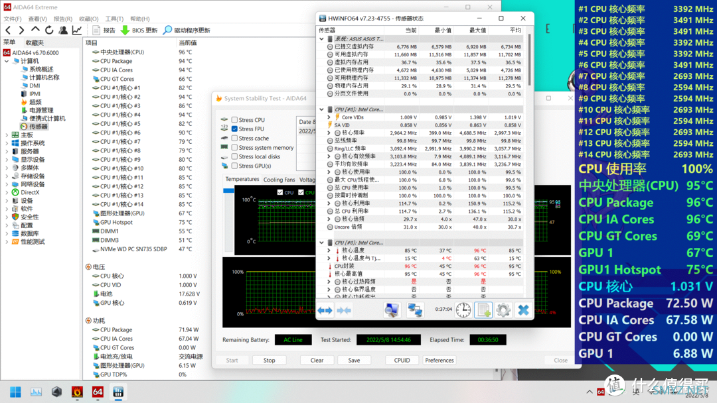Screen dimensions: 717x403
Task: Expand the 主板 tree node
Action: tap(7, 135)
